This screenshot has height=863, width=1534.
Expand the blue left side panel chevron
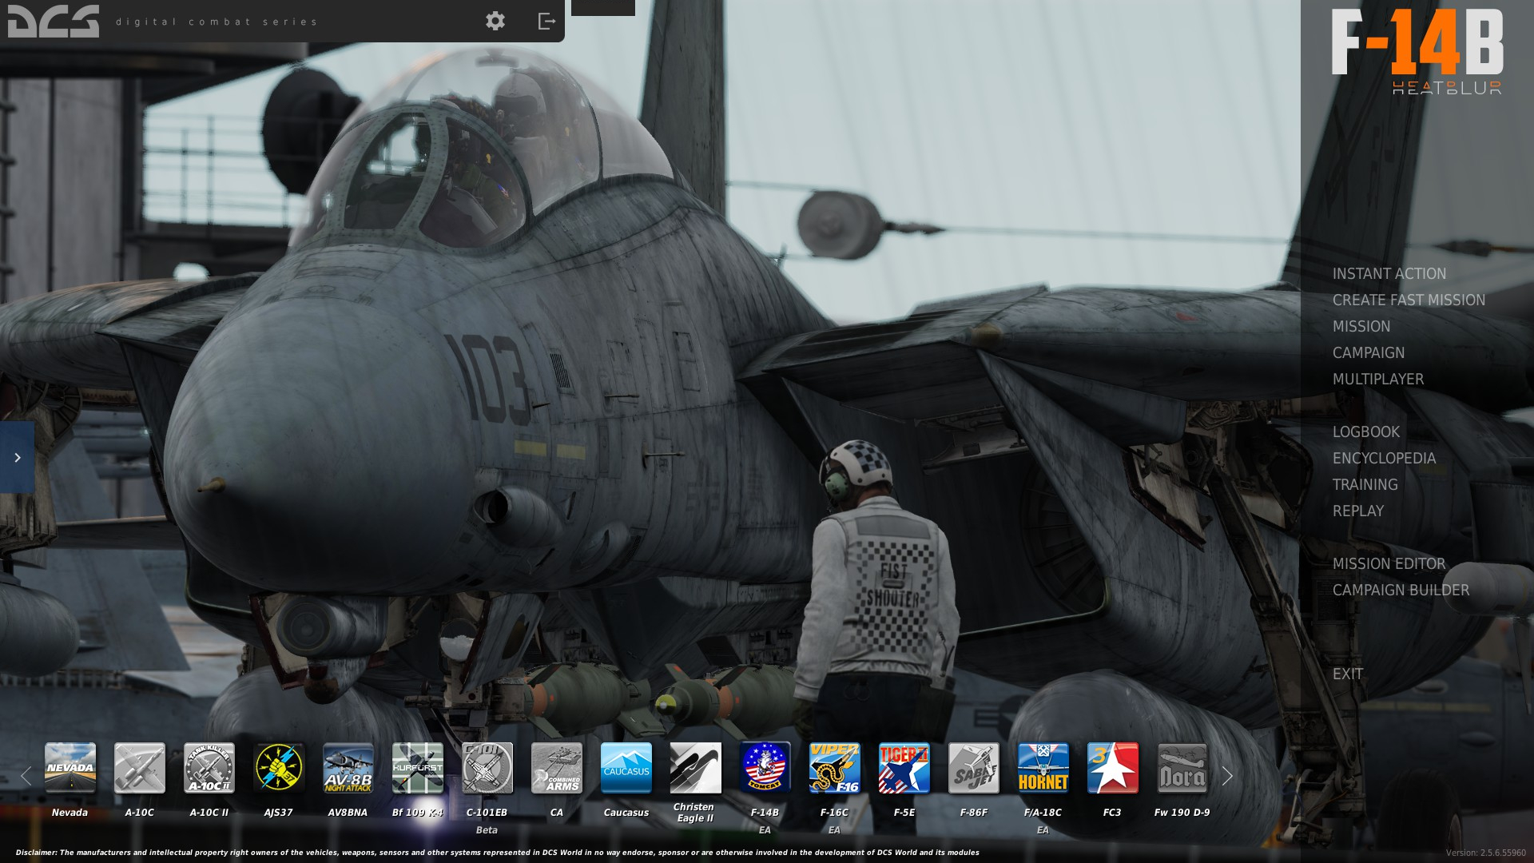coord(17,457)
